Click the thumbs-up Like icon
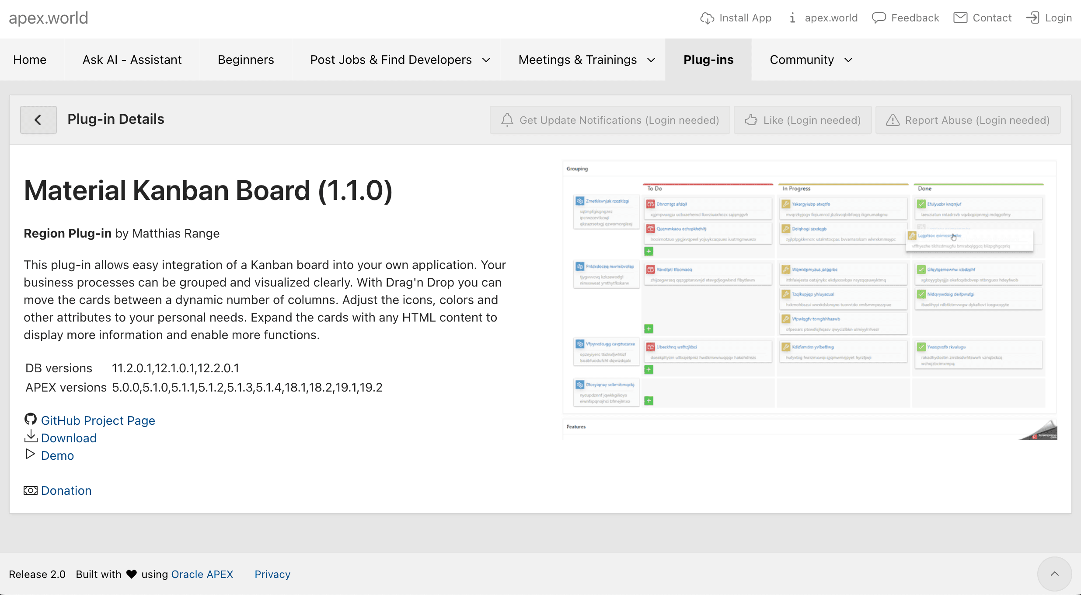 (751, 120)
